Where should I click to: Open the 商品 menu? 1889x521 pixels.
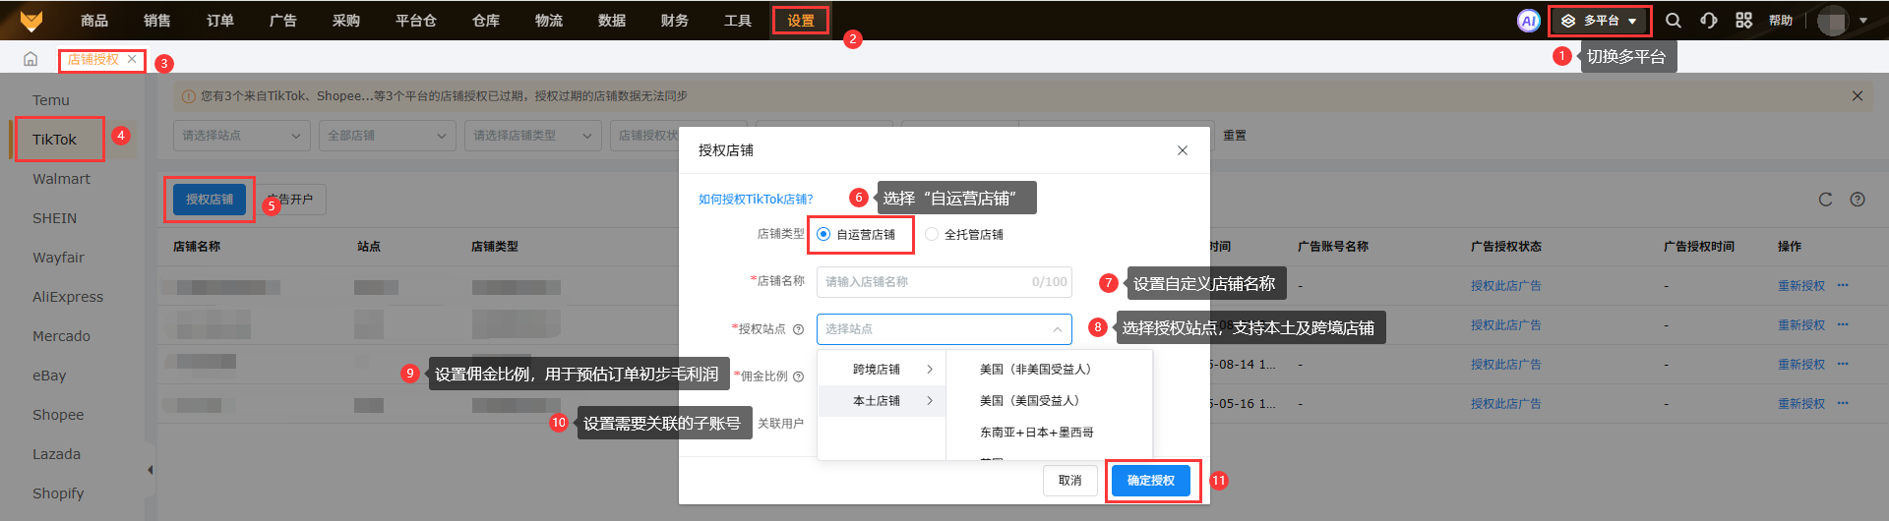click(x=94, y=21)
